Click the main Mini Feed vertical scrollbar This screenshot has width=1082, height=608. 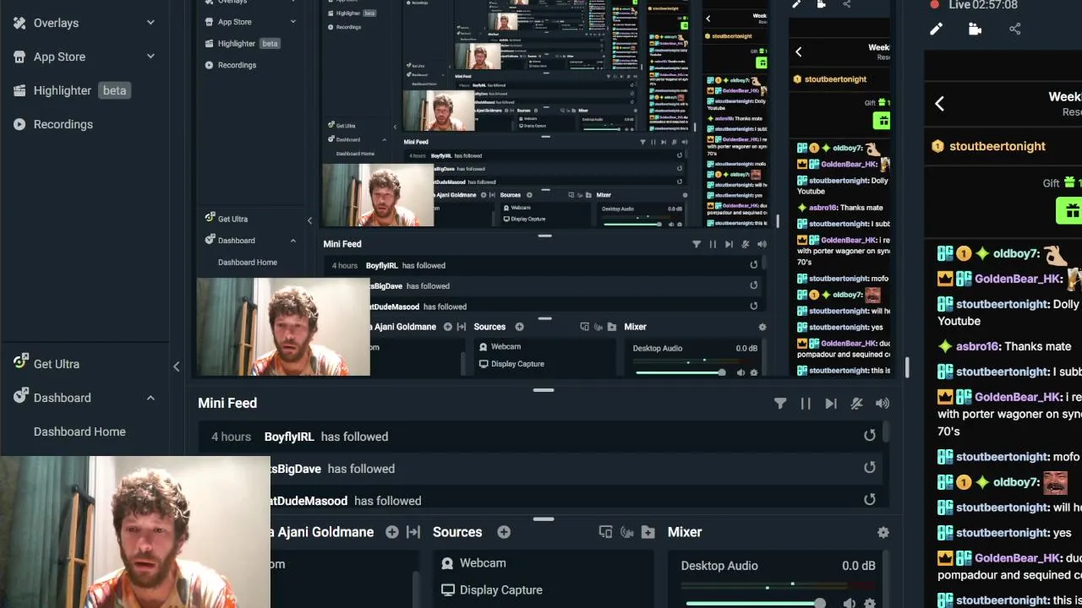(887, 432)
